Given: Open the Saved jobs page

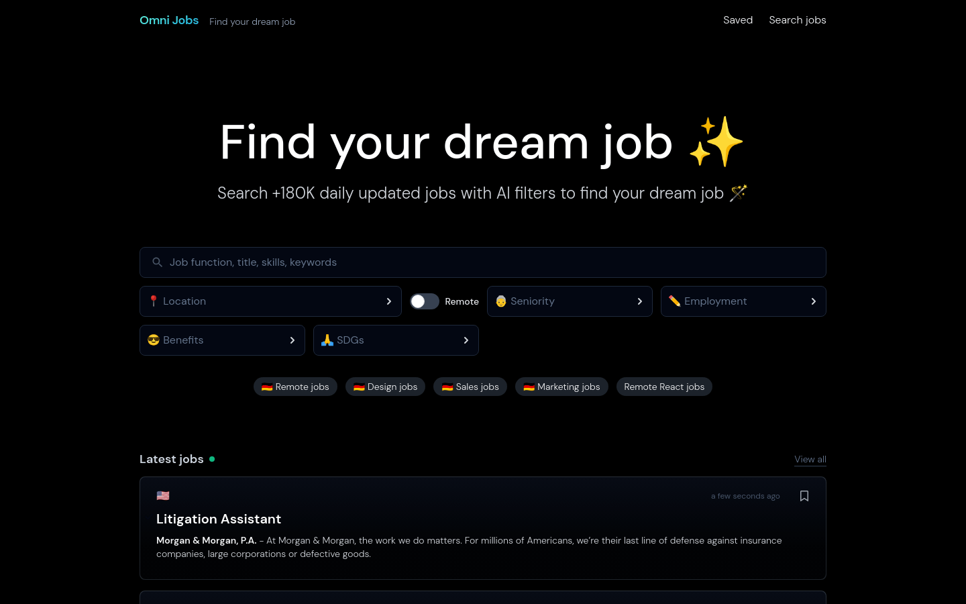Looking at the screenshot, I should coord(738,20).
